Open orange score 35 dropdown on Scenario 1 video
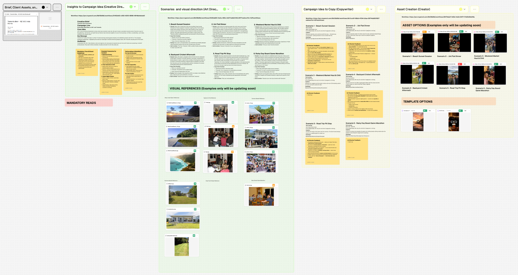 coord(424,32)
